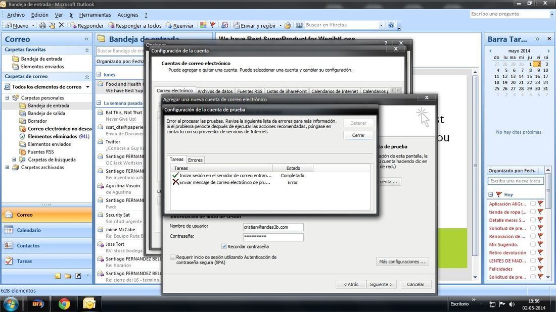Open the Ver menu

(x=59, y=15)
